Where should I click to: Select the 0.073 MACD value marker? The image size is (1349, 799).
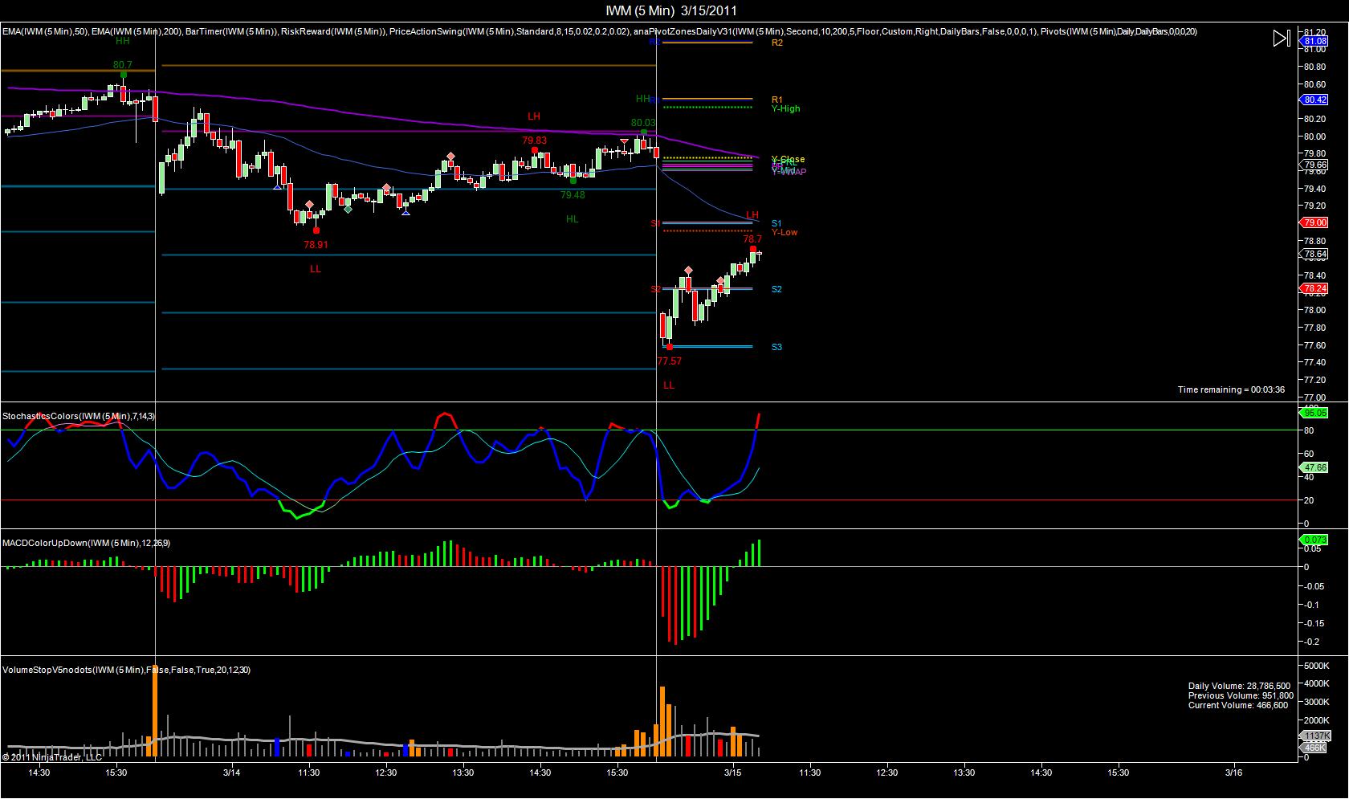[1313, 540]
